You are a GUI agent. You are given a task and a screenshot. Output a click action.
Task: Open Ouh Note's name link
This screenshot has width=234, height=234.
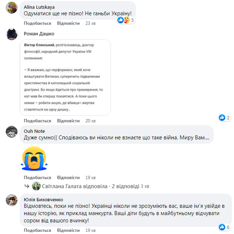34,131
